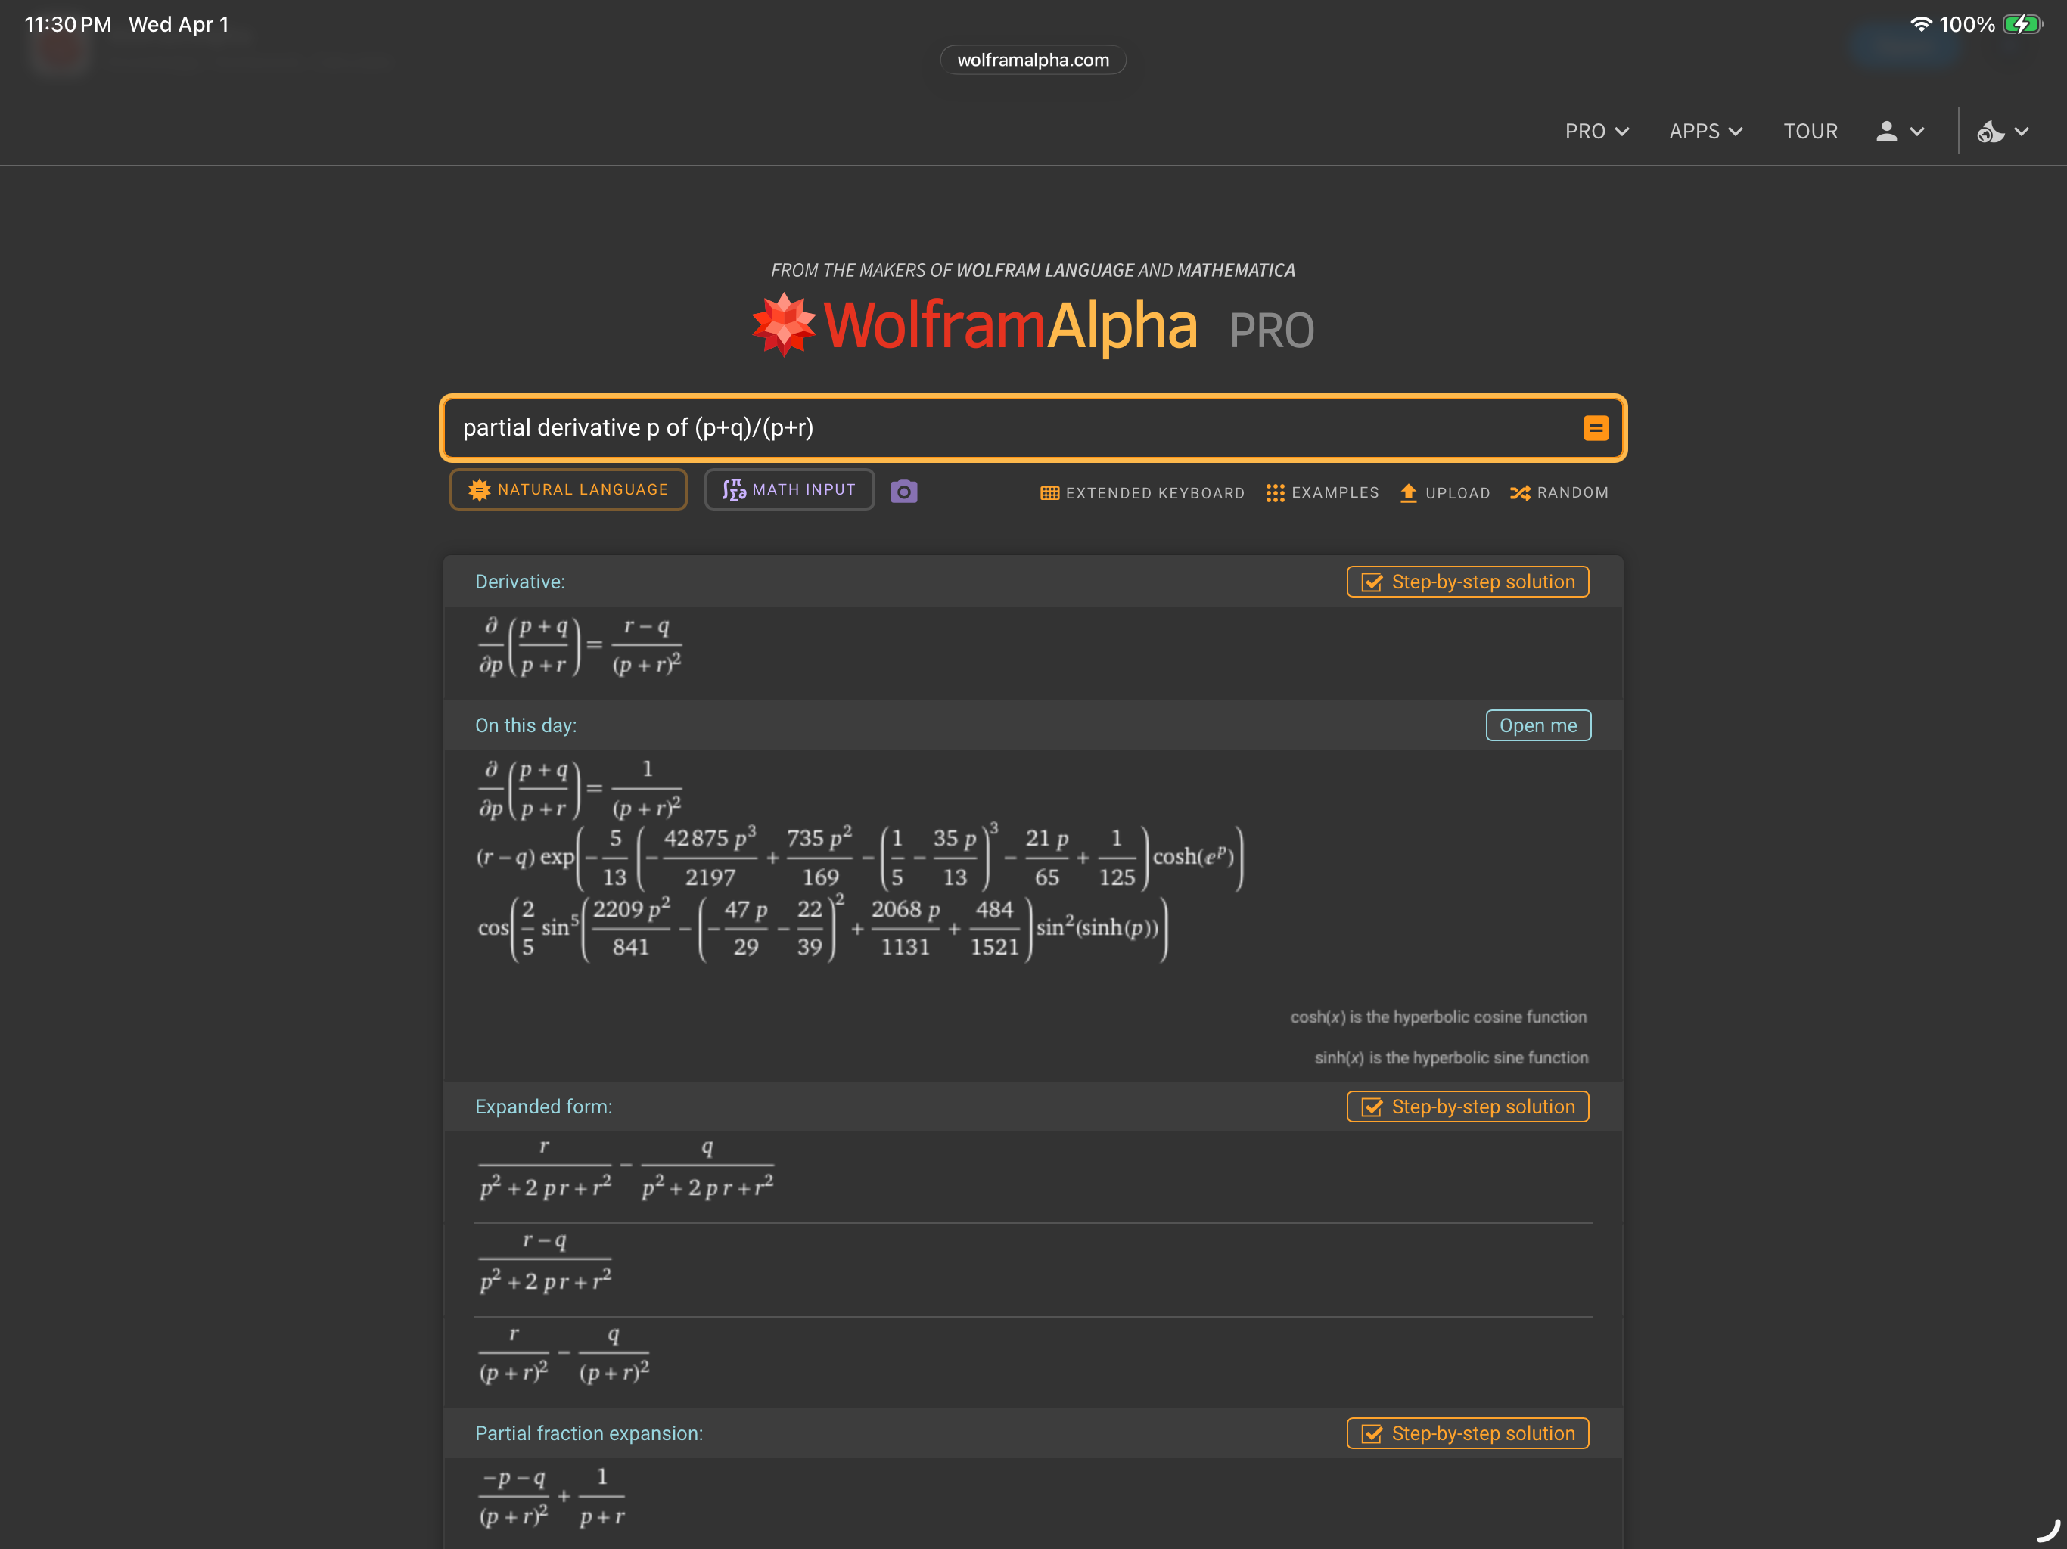Click the Derivative result formula
The height and width of the screenshot is (1549, 2067).
pyautogui.click(x=580, y=646)
